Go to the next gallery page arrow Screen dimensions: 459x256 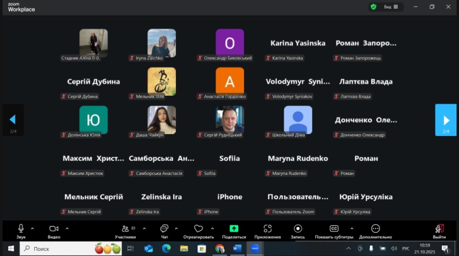click(x=446, y=120)
